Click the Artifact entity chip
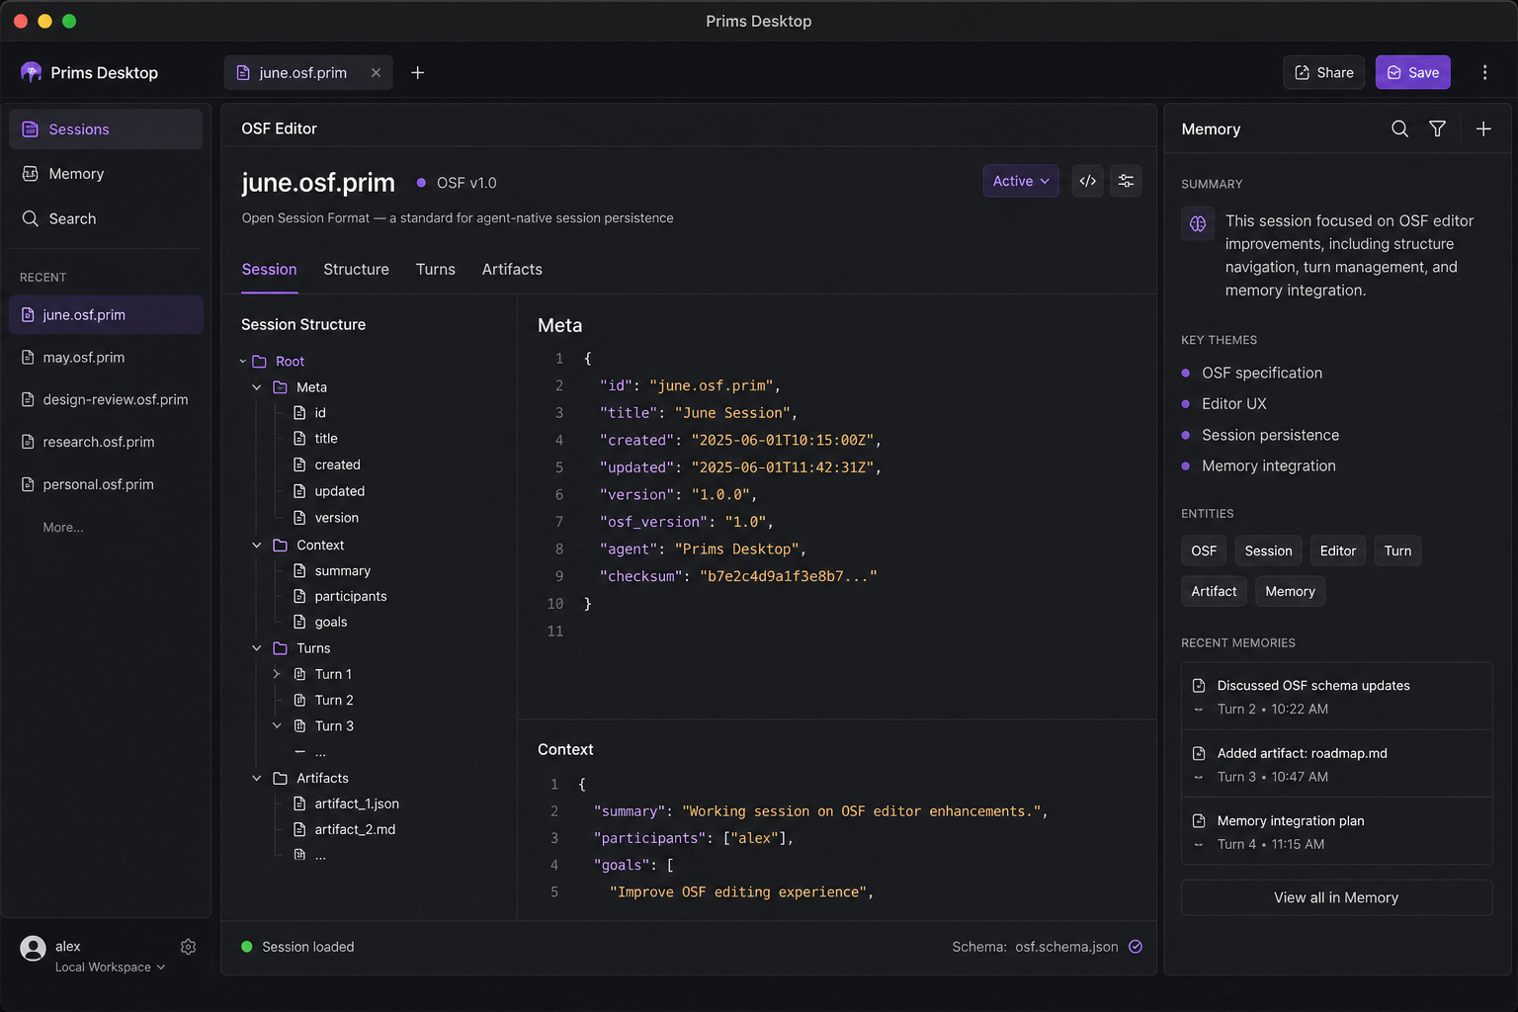Viewport: 1518px width, 1012px height. pos(1214,591)
